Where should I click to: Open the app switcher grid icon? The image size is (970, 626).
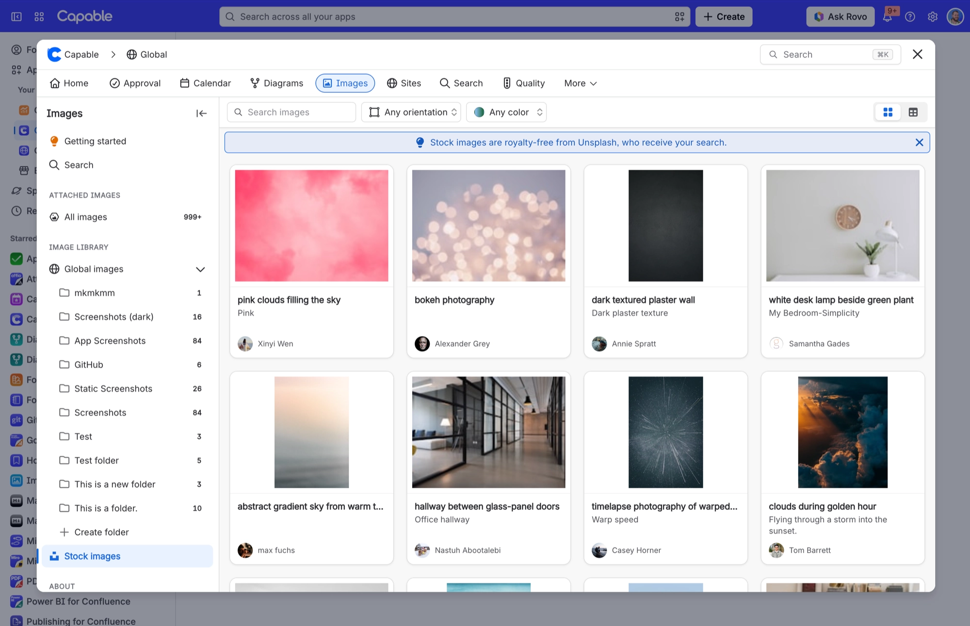click(x=39, y=17)
